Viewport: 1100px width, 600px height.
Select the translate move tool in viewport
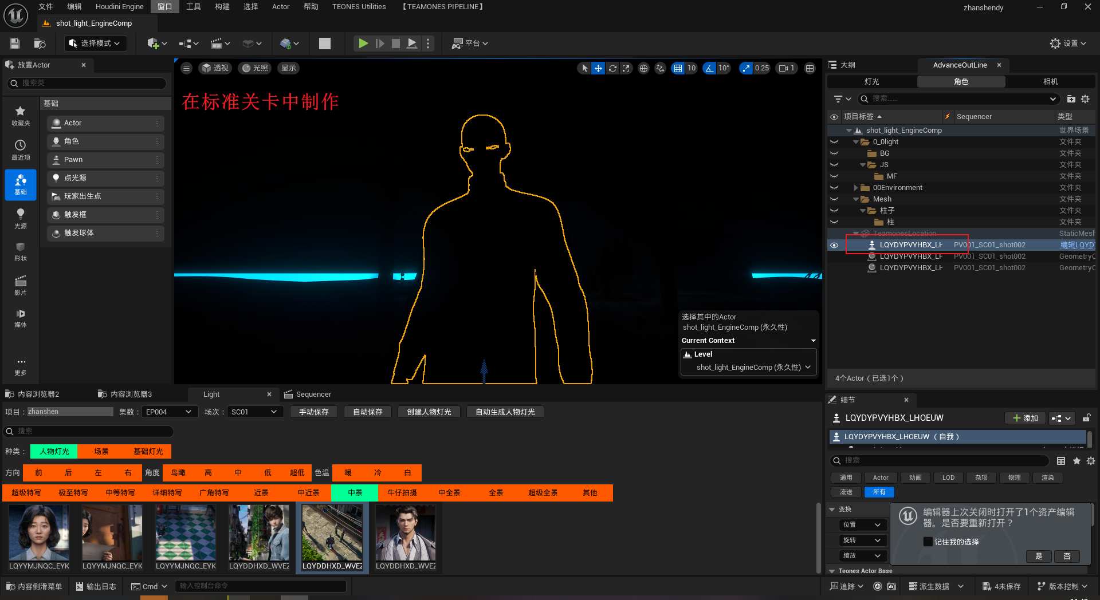tap(598, 68)
